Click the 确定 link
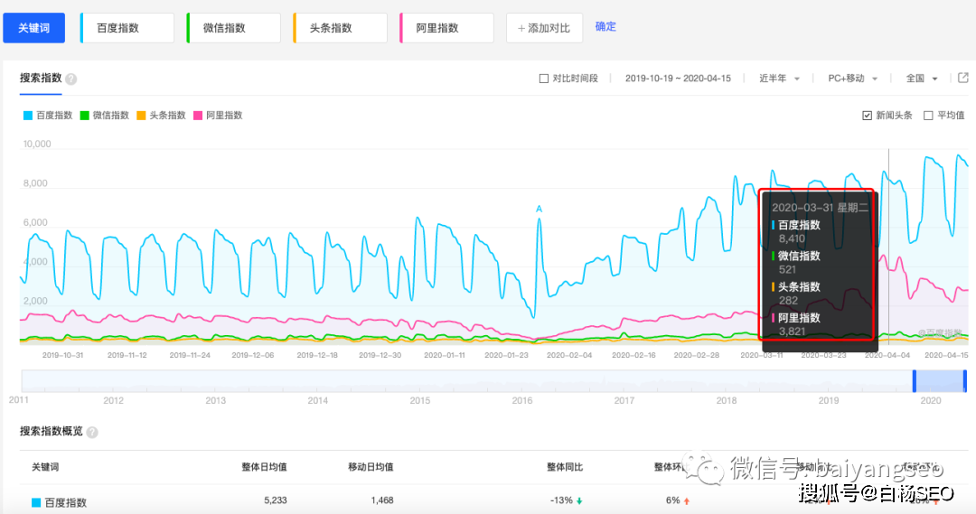The width and height of the screenshot is (976, 514). tap(605, 27)
